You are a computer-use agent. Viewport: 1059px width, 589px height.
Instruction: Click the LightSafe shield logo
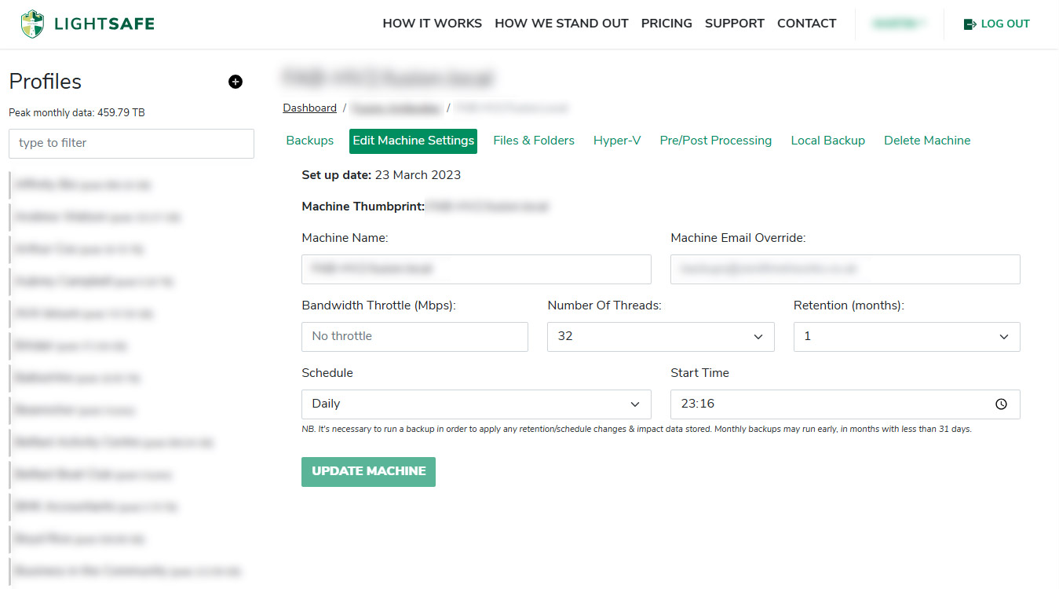click(x=32, y=24)
